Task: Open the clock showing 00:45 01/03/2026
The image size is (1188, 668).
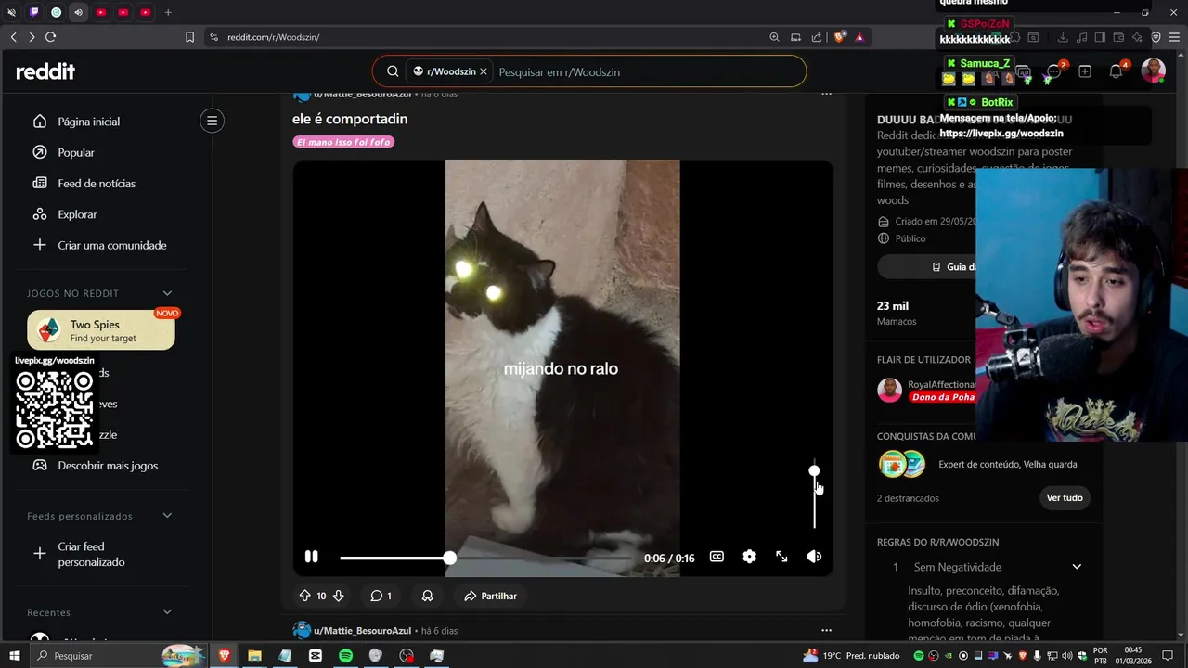Action: pyautogui.click(x=1134, y=656)
